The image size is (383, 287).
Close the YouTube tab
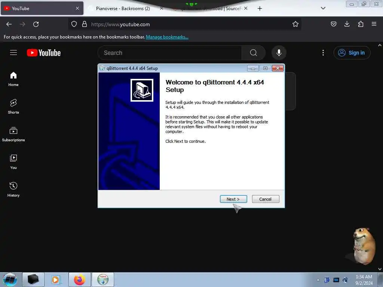[x=77, y=8]
